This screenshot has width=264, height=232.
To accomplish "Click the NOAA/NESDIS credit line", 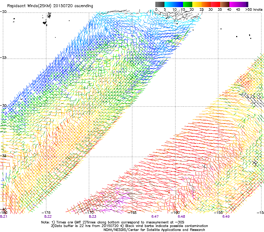I will pyautogui.click(x=154, y=230).
